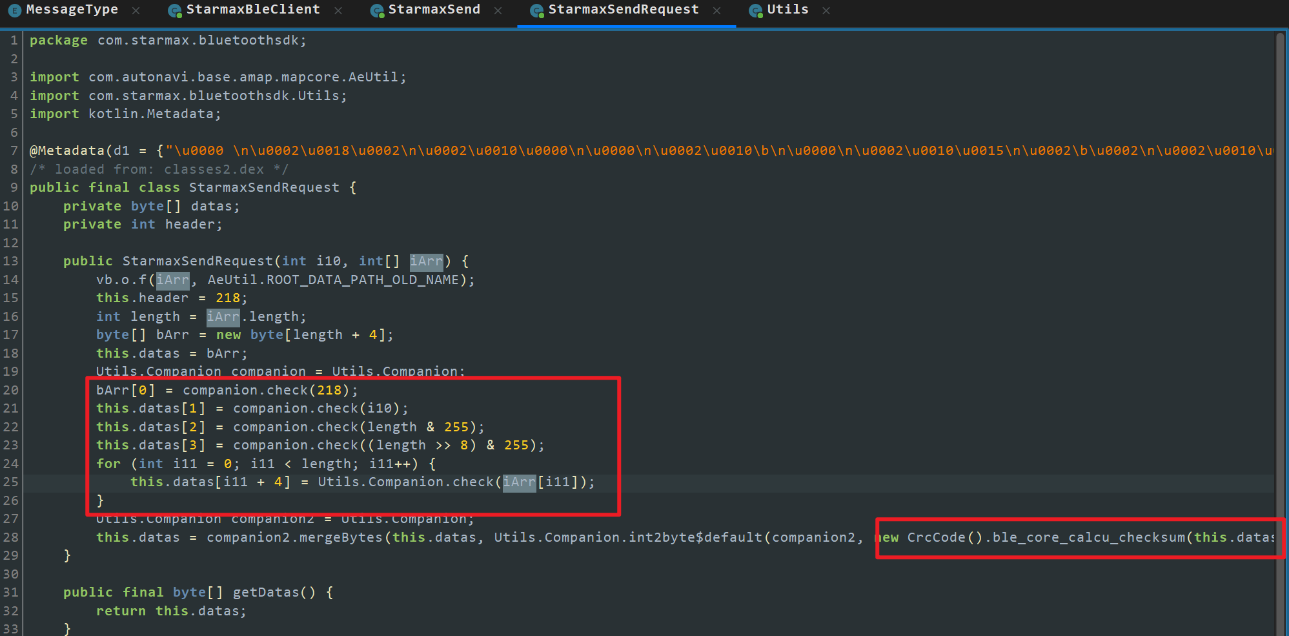
Task: Click 'new byte[length + 4]' expression
Action: 301,334
